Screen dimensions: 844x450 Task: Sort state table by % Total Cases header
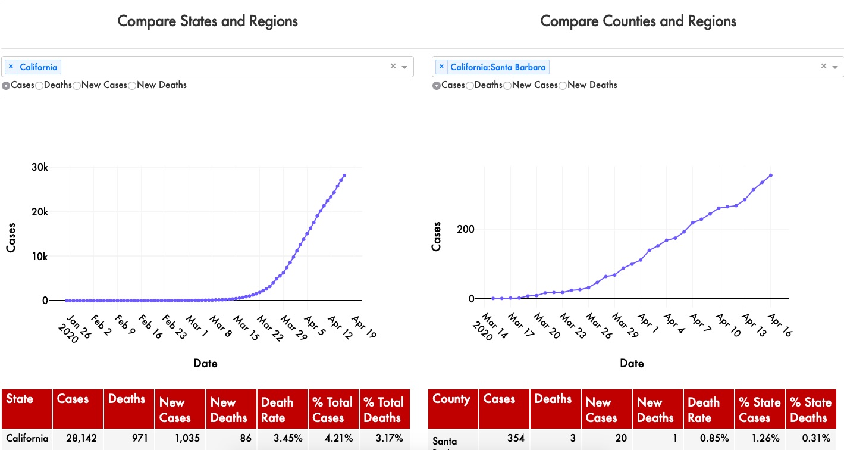pyautogui.click(x=334, y=410)
